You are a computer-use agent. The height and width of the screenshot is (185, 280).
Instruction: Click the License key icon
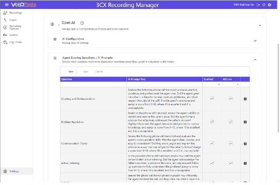[5, 35]
